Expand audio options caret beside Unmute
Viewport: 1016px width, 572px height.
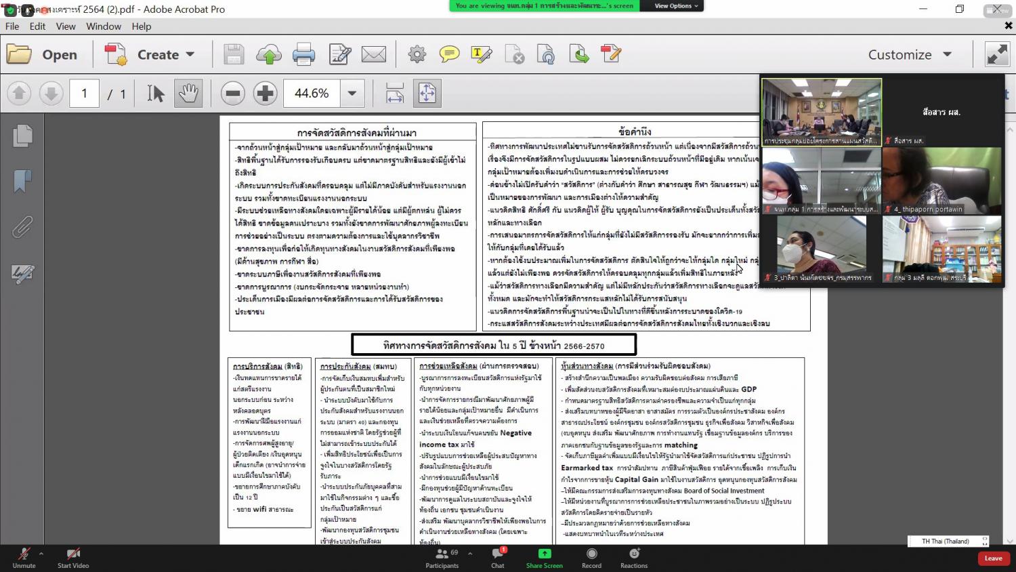[41, 554]
